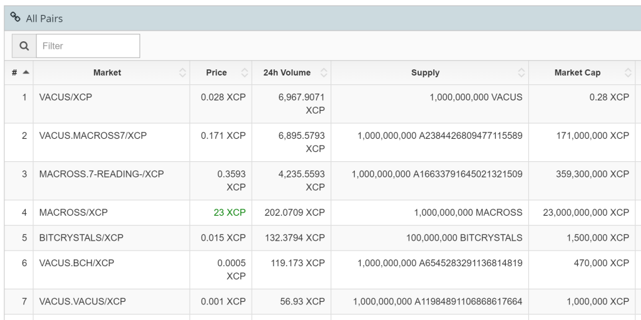The width and height of the screenshot is (641, 320).
Task: Click sort arrows in Supply column header
Action: [521, 73]
